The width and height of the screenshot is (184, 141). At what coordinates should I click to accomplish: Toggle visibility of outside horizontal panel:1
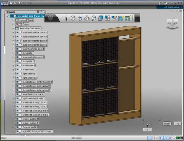(17, 41)
